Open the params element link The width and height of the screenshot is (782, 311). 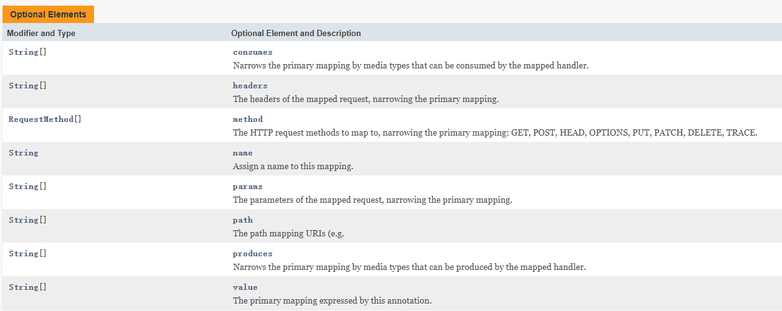(x=248, y=187)
